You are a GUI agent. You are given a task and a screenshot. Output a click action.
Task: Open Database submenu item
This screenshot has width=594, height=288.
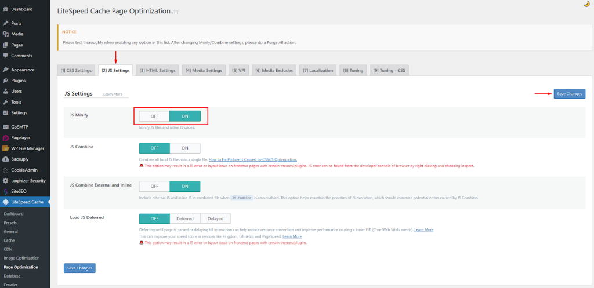coord(12,276)
